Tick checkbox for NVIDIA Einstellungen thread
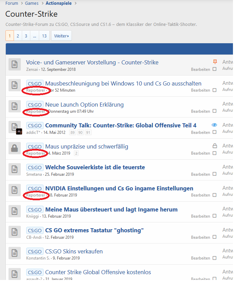 [x=215, y=195]
